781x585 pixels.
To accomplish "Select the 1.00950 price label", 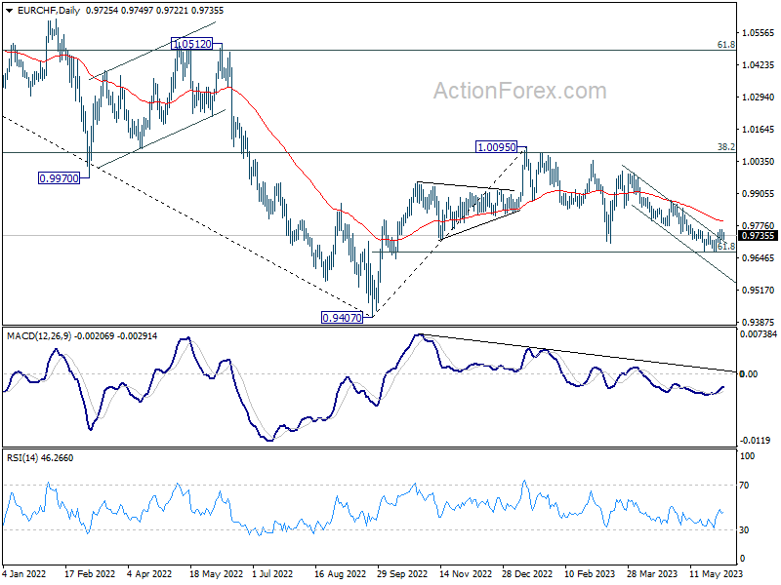I will click(496, 147).
